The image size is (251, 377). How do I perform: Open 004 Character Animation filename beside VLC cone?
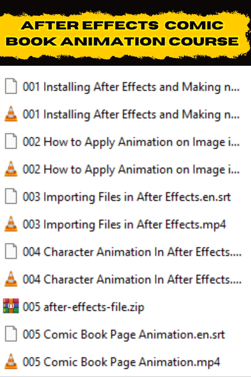point(132,279)
